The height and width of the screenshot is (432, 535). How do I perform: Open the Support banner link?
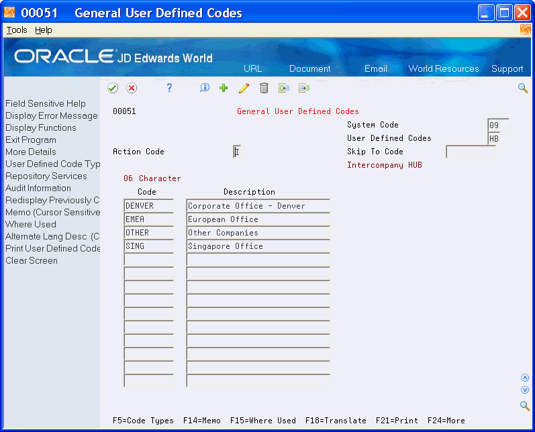(x=507, y=68)
